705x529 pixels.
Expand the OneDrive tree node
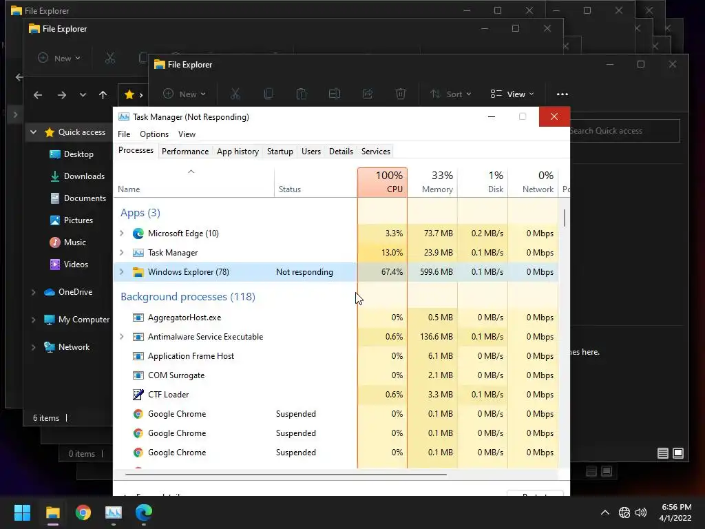[33, 292]
